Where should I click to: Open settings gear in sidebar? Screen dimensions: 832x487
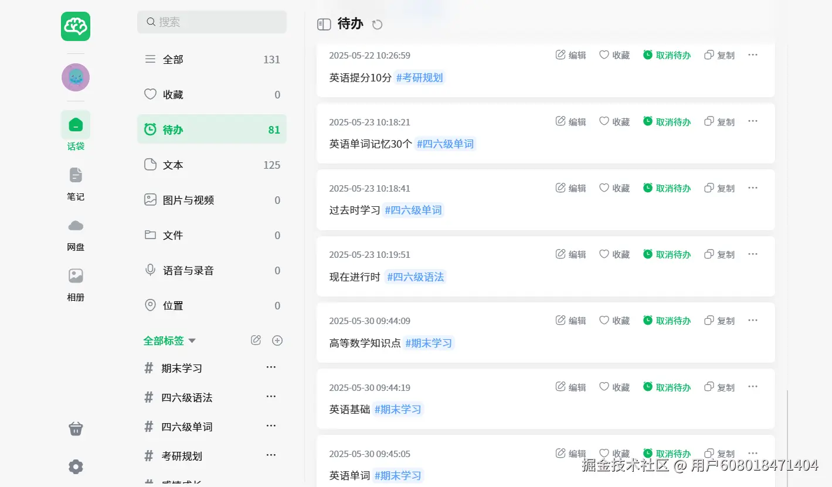click(76, 466)
